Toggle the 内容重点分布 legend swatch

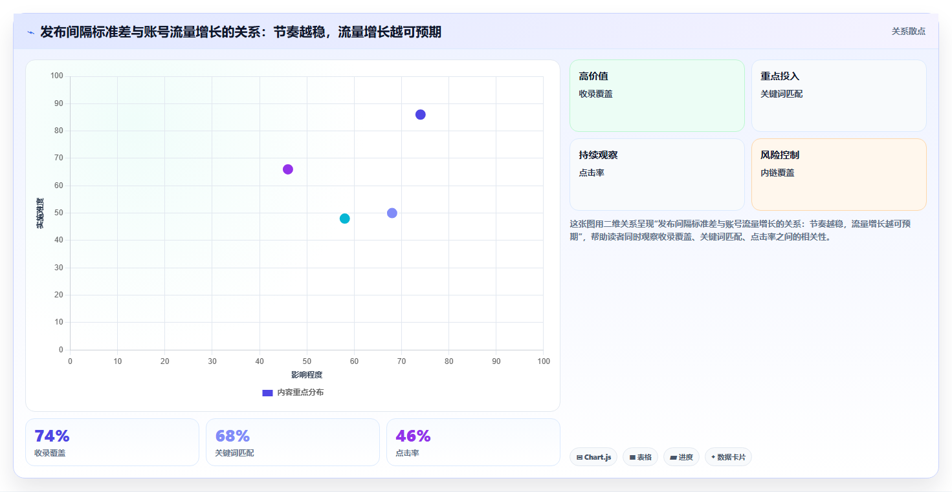(x=267, y=392)
